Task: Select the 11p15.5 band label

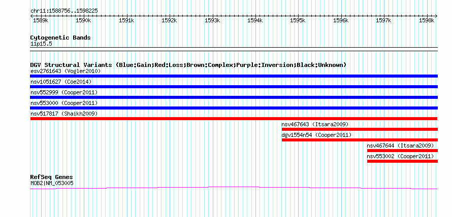Action: [41, 44]
